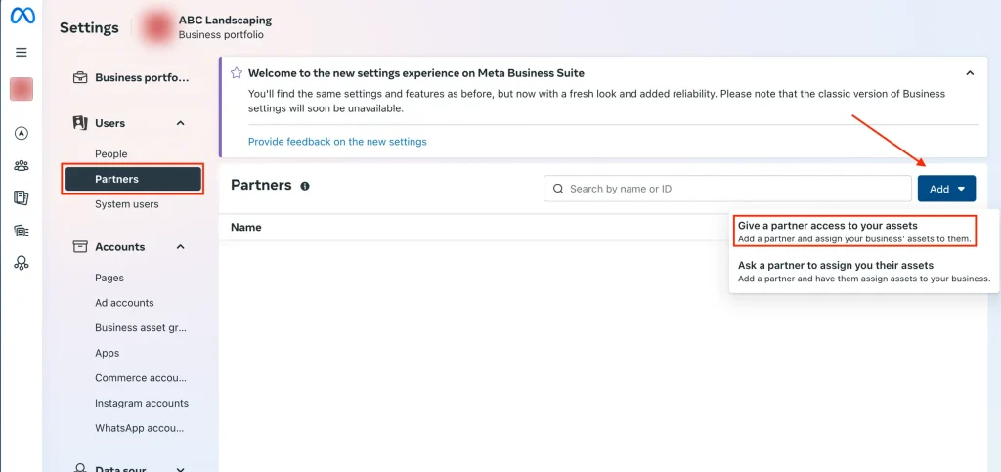Click the Users section badge icon
This screenshot has width=1001, height=472.
click(x=80, y=123)
